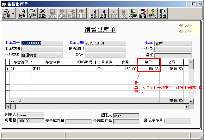Click the 仓库 field
The height and width of the screenshot is (140, 204).
[173, 43]
